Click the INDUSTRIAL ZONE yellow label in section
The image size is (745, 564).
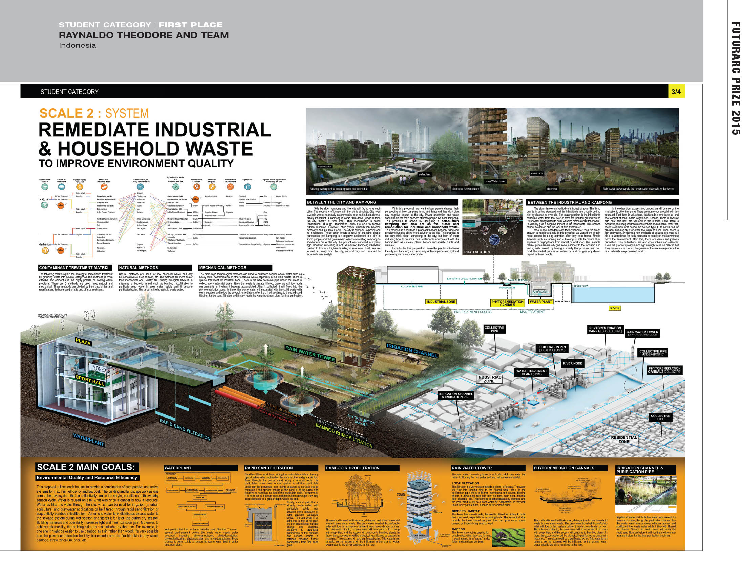pyautogui.click(x=441, y=302)
